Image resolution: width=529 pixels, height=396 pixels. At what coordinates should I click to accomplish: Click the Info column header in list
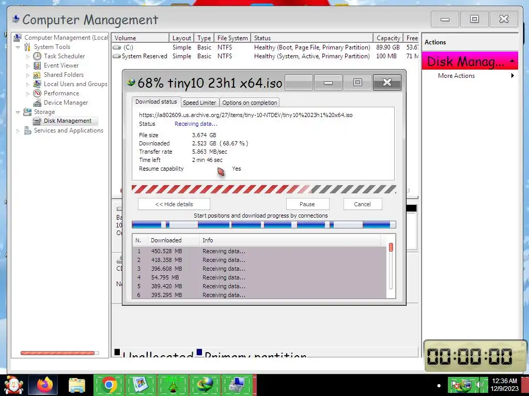(x=290, y=240)
